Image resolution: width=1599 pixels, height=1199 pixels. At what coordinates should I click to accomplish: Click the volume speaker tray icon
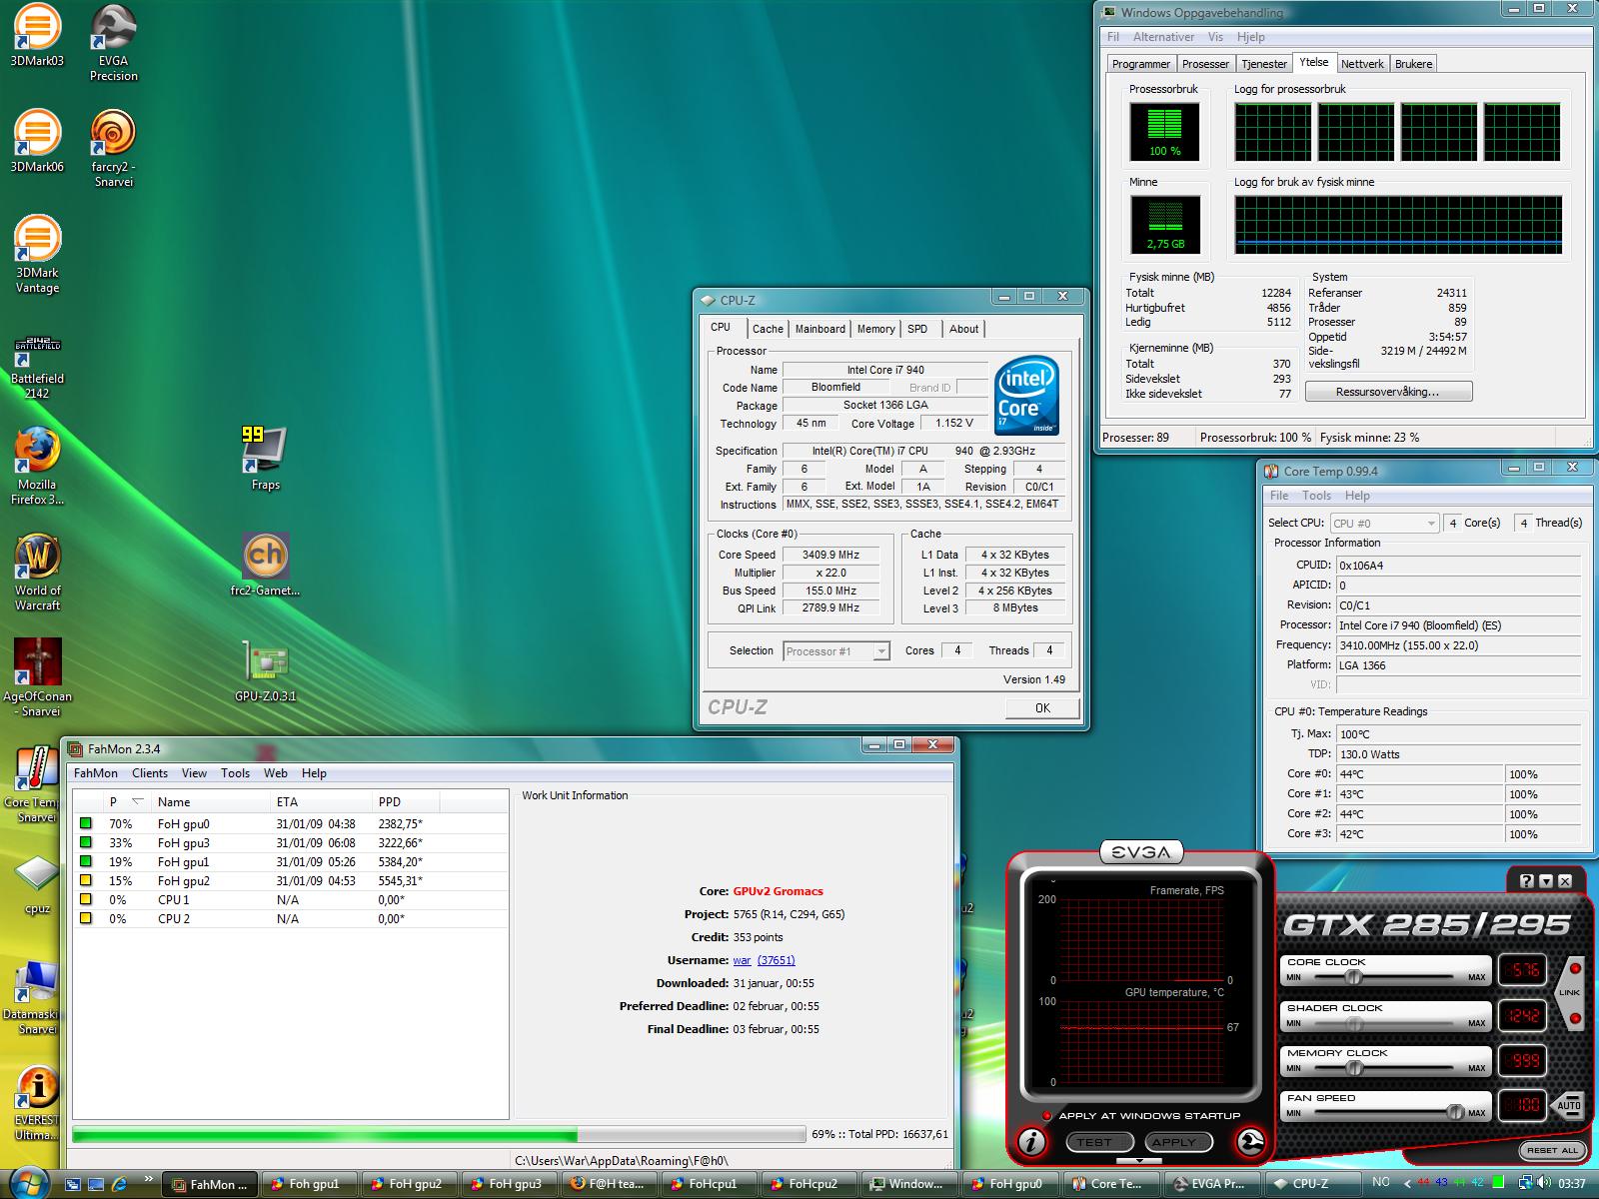[1546, 1184]
